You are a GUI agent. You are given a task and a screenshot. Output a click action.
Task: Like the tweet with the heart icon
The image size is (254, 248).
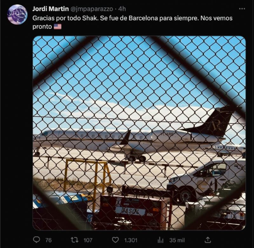pyautogui.click(x=116, y=240)
